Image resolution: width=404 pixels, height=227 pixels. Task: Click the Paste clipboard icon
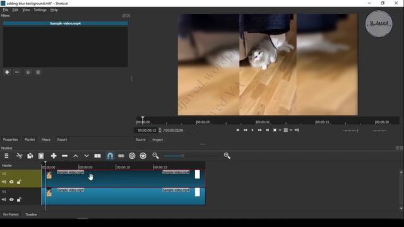click(x=41, y=156)
